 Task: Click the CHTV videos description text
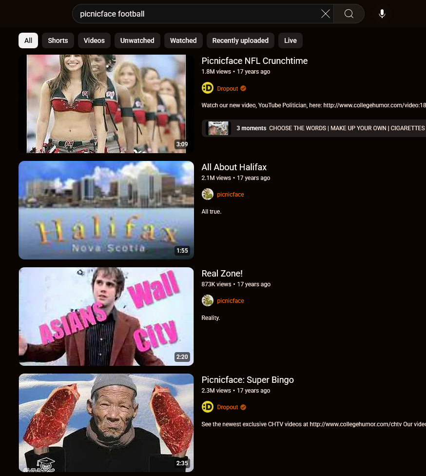pyautogui.click(x=314, y=424)
